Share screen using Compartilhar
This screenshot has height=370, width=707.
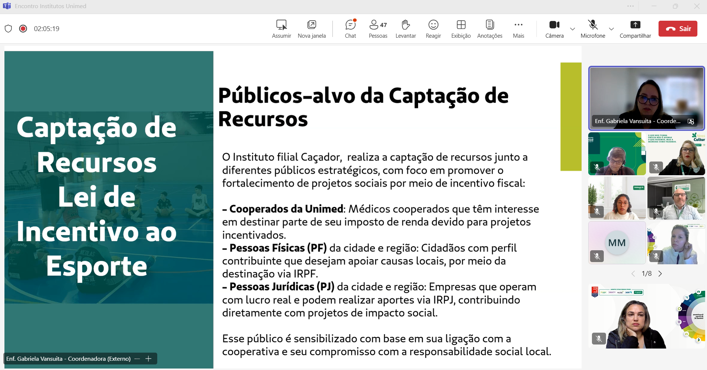coord(635,28)
